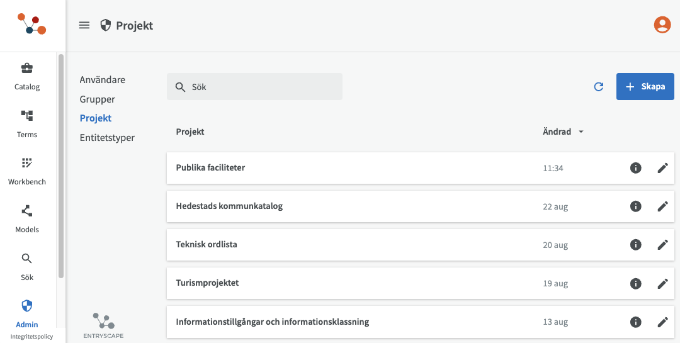680x343 pixels.
Task: Select Grupper in the admin menu
Action: point(97,99)
